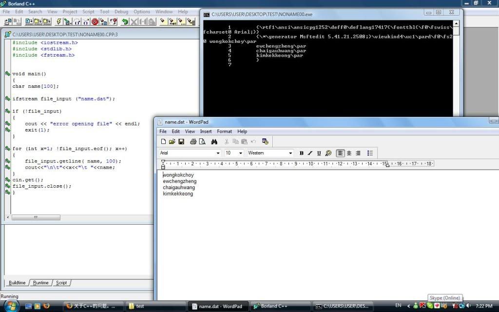Open the Debug menu in Borland C++
The height and width of the screenshot is (312, 499).
121,12
